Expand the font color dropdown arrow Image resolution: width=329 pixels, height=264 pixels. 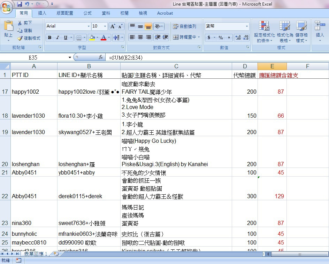pyautogui.click(x=109, y=38)
